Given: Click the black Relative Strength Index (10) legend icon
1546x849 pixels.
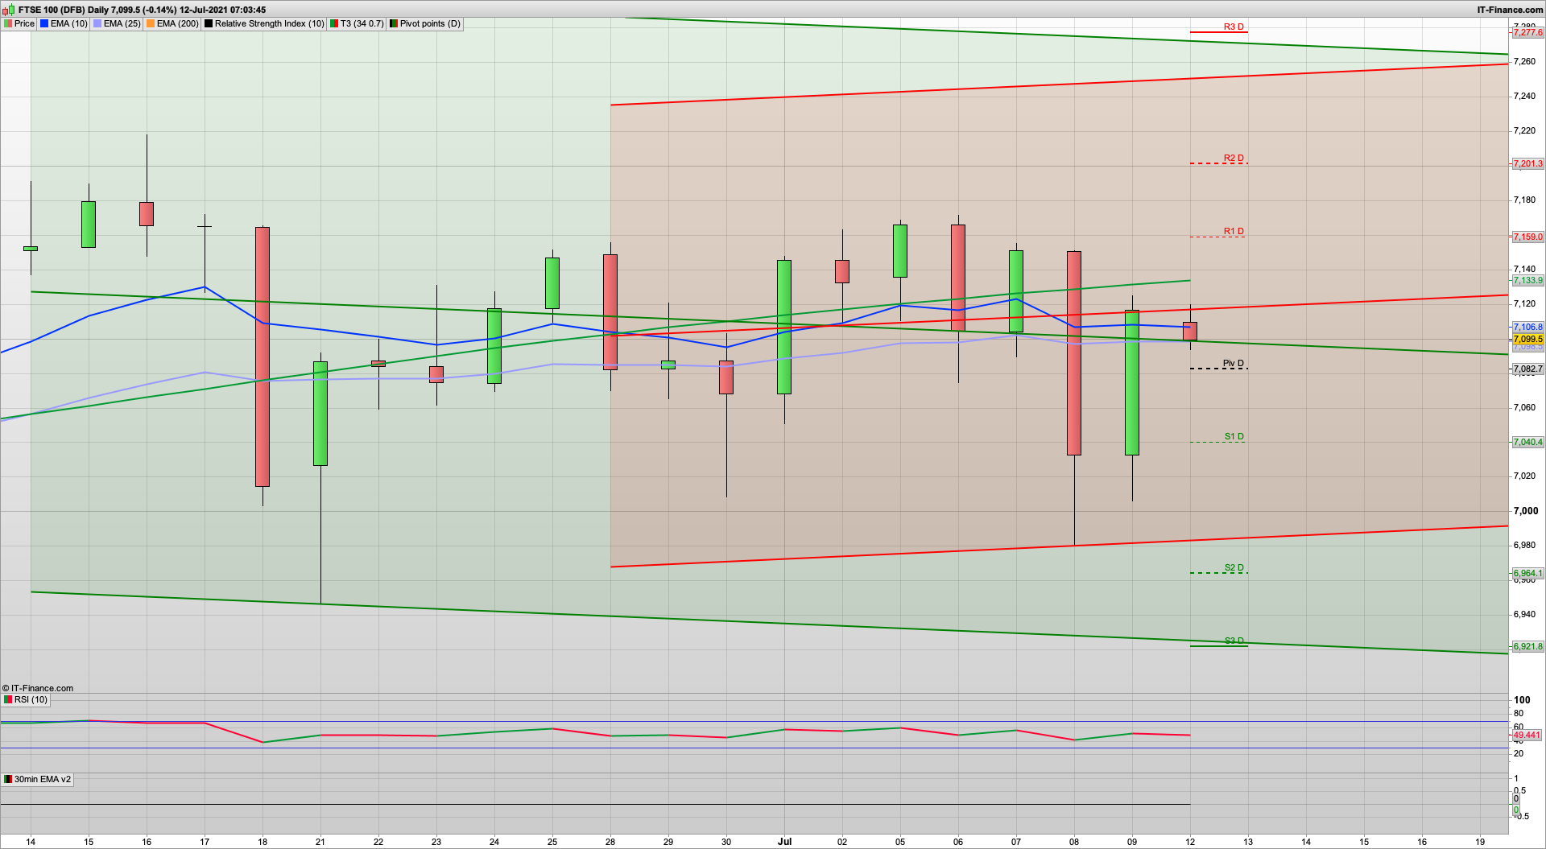Looking at the screenshot, I should [209, 23].
